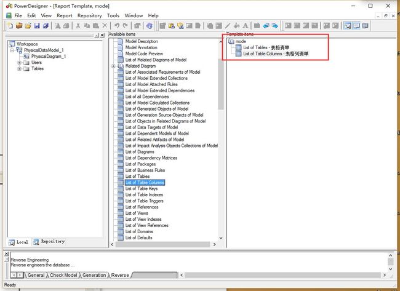Screen dimensions: 400x291
Task: Click the Paste toolbar icon
Action: (x=96, y=26)
